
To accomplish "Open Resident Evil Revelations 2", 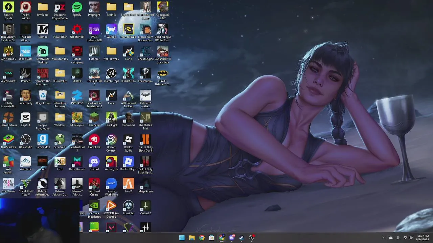I will (x=94, y=99).
